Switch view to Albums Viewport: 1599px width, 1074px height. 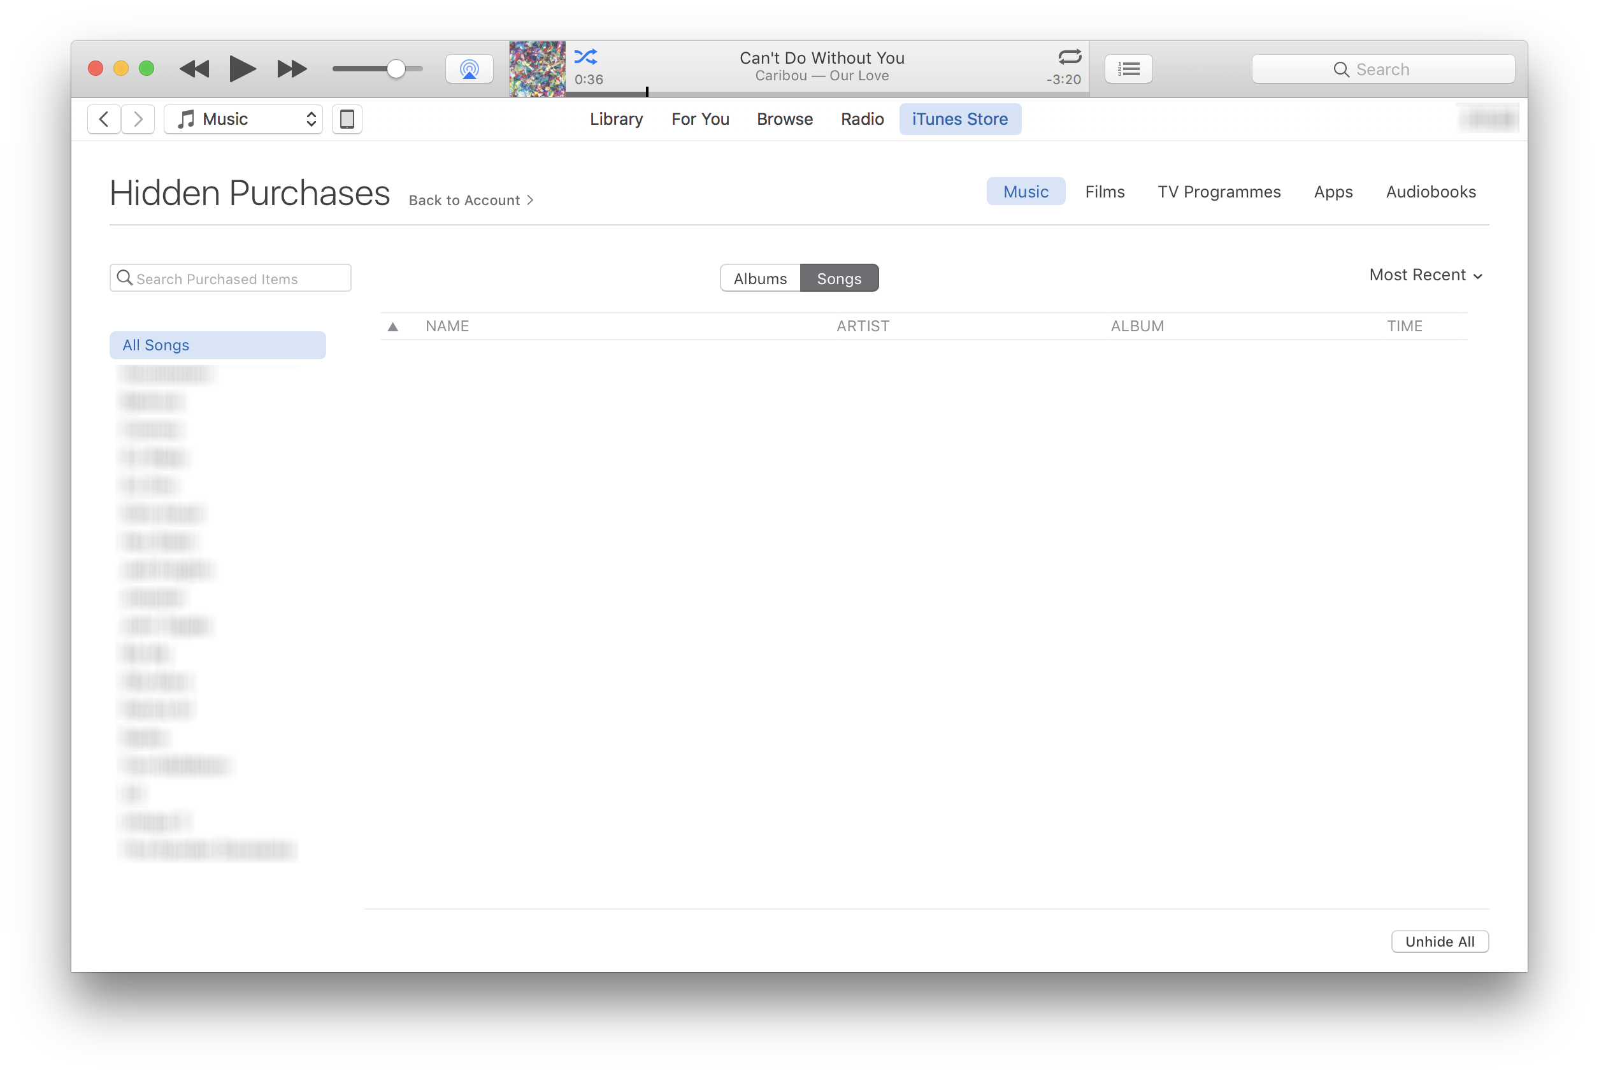pos(760,278)
